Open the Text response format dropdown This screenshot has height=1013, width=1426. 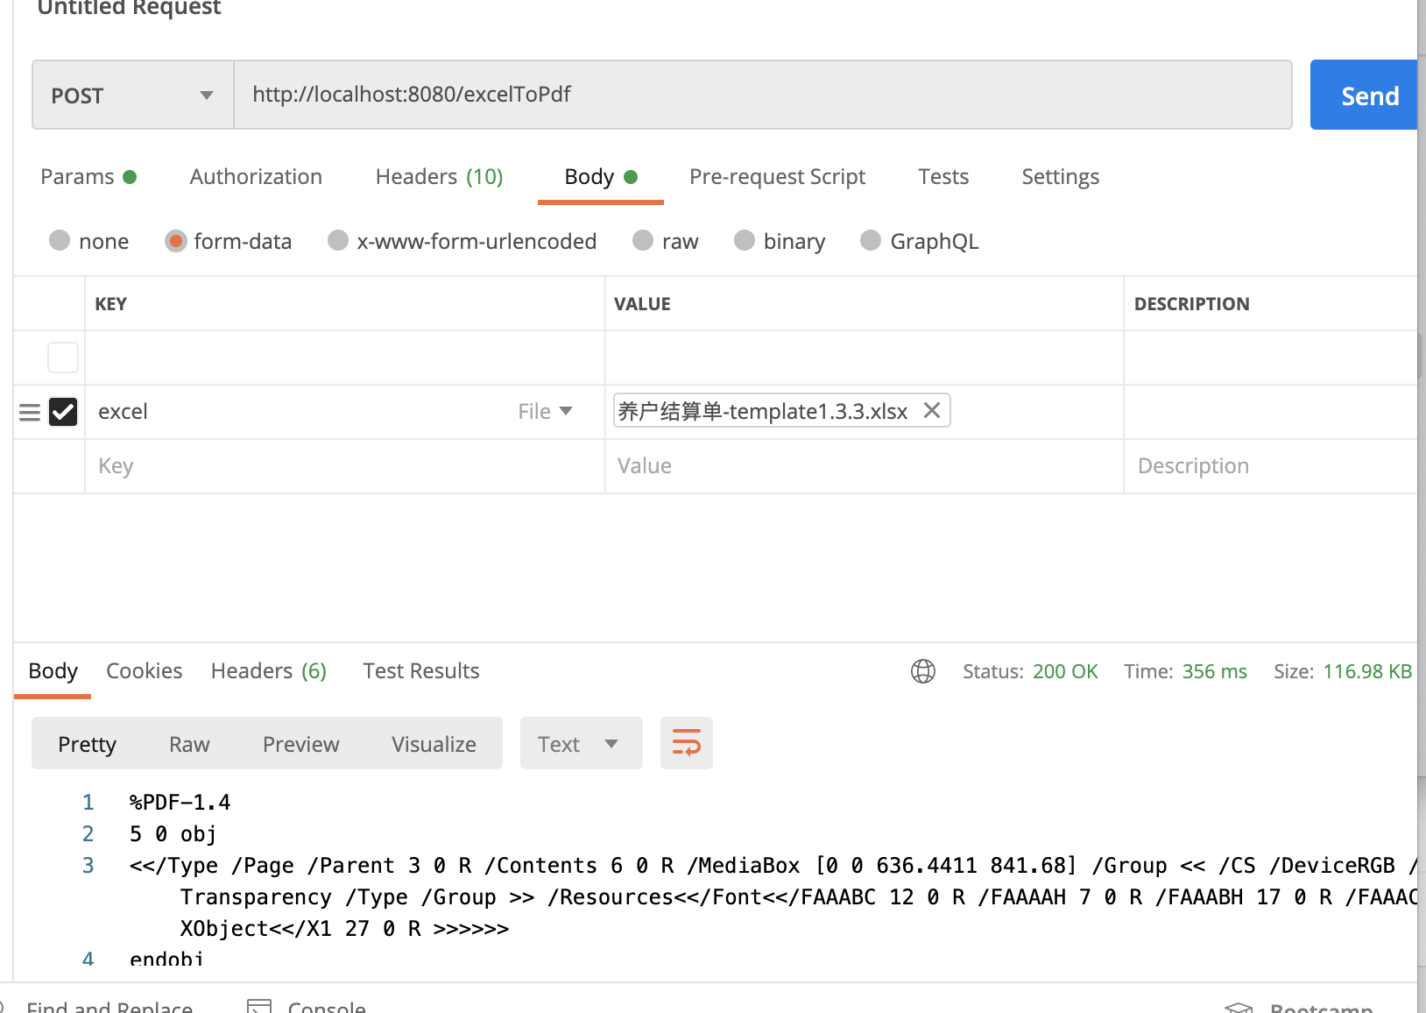coord(580,743)
